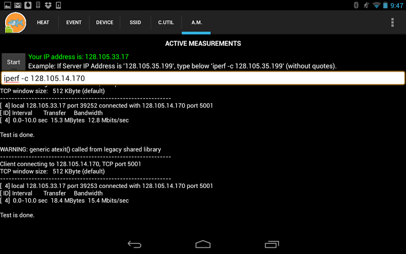Tap the shark app logo icon

(x=15, y=23)
